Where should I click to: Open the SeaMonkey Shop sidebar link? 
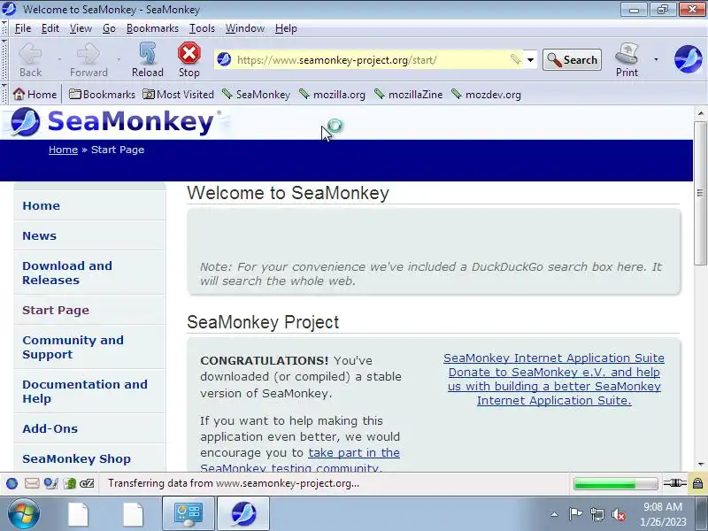76,458
